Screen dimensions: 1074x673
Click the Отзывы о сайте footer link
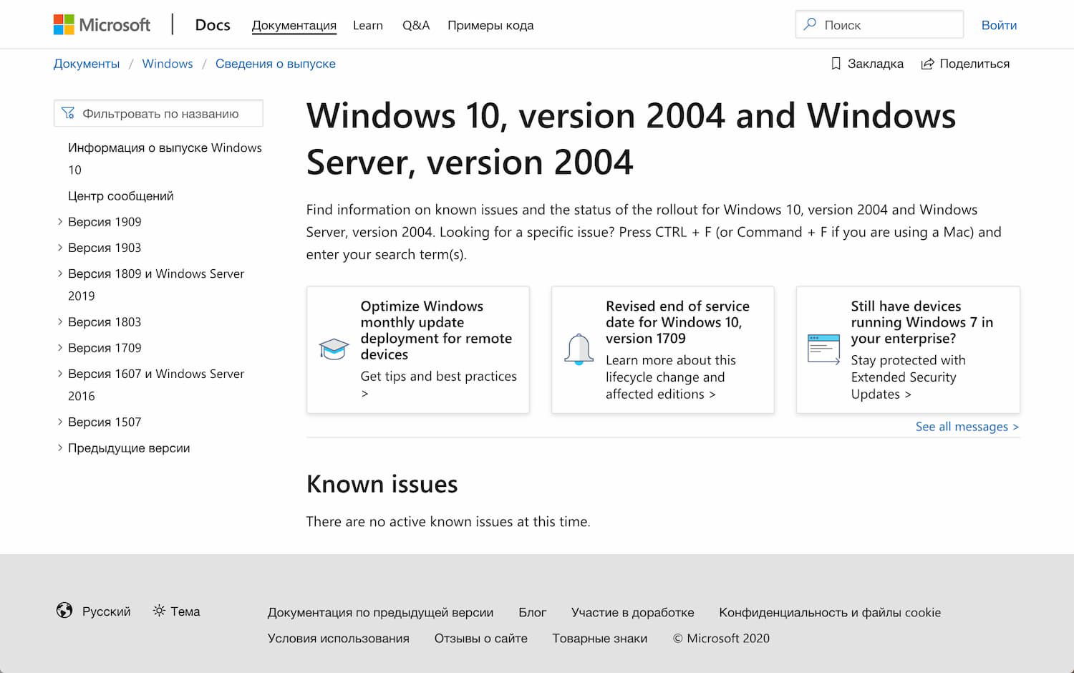(480, 638)
